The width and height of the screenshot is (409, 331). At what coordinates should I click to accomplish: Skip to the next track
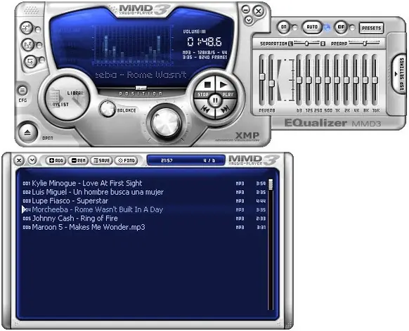tap(226, 109)
